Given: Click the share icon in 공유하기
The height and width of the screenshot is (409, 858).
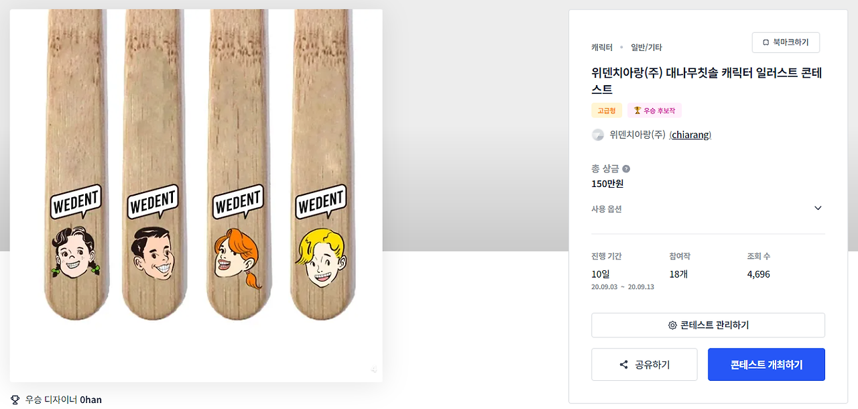Looking at the screenshot, I should (624, 365).
